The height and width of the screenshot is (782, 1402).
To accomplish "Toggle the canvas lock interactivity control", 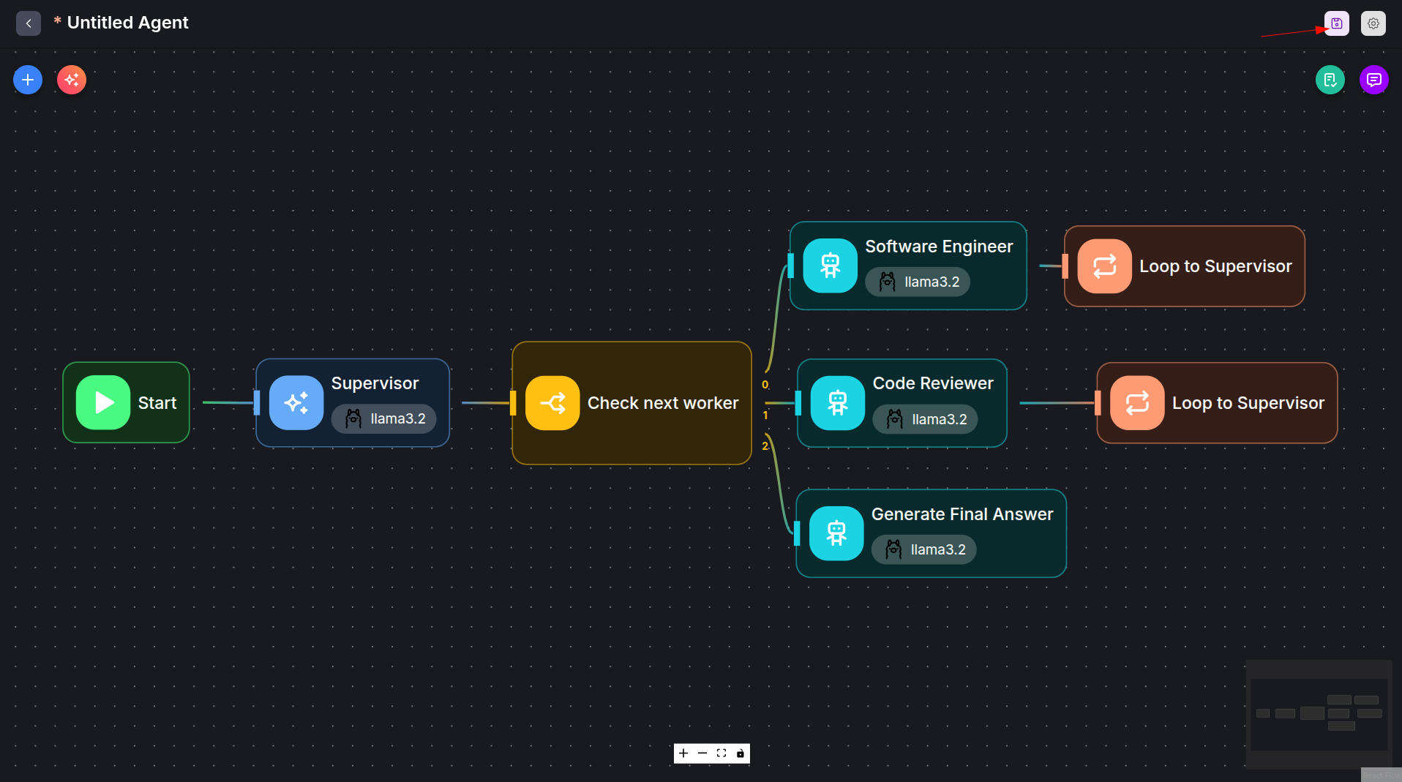I will [741, 753].
